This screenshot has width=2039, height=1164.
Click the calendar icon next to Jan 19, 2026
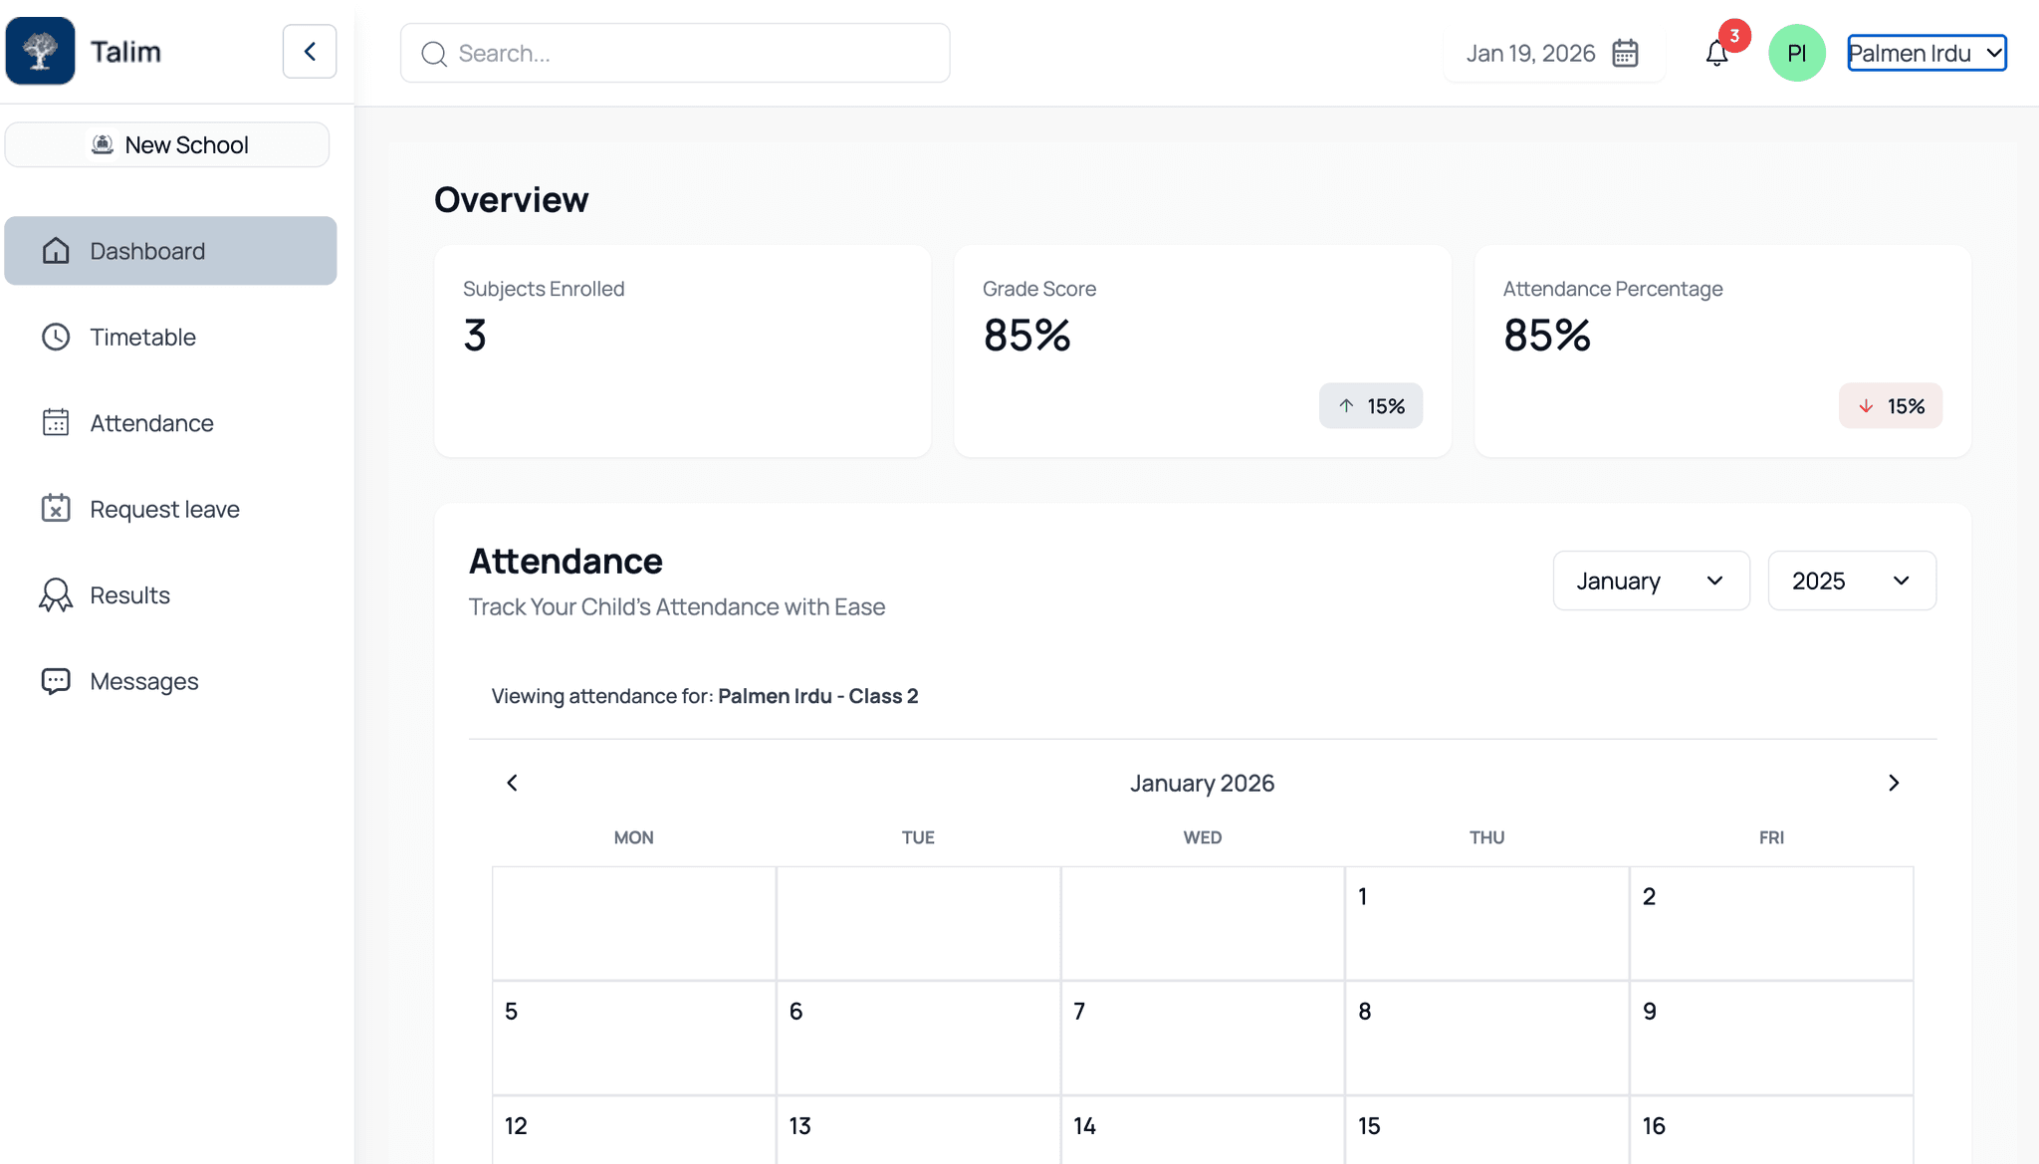[x=1626, y=53]
